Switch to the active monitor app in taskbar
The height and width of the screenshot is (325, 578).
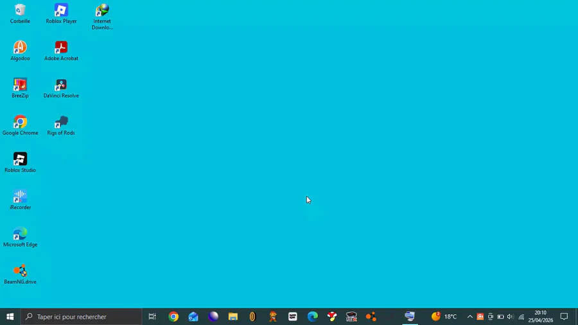[410, 317]
